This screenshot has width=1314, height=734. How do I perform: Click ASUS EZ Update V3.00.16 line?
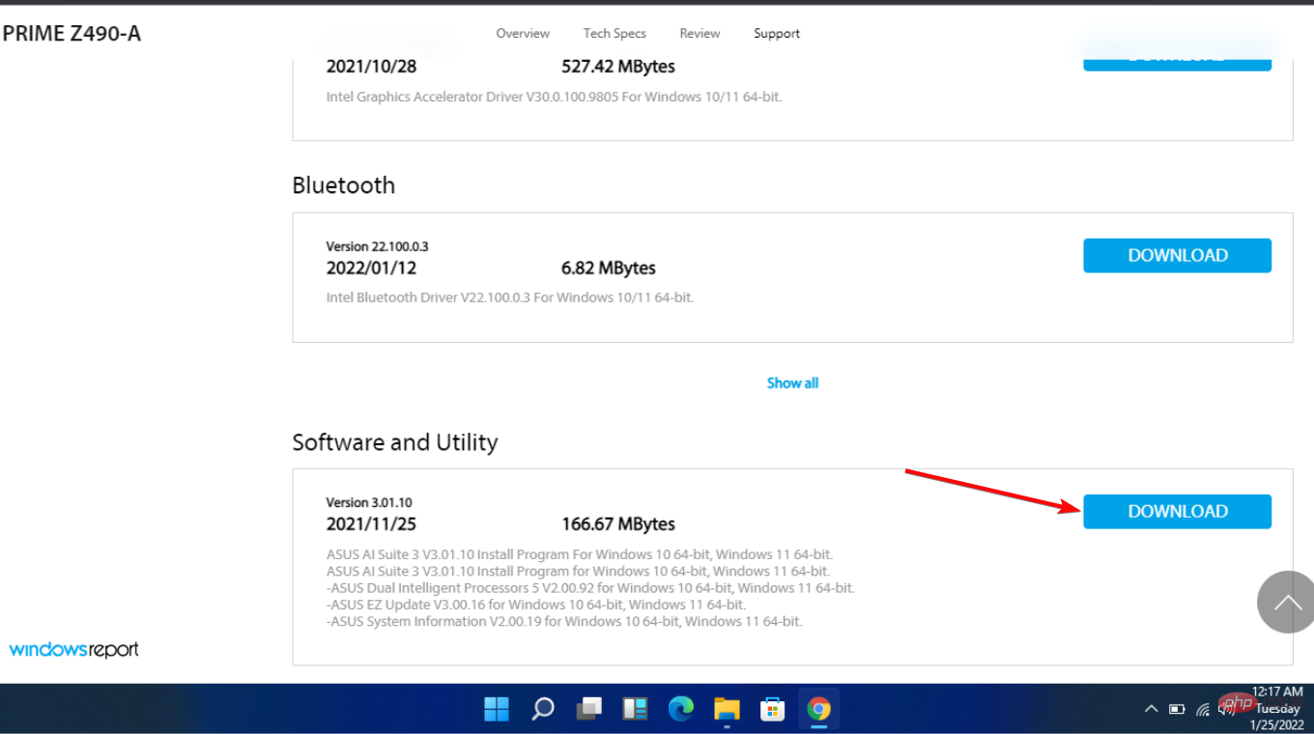pyautogui.click(x=536, y=605)
